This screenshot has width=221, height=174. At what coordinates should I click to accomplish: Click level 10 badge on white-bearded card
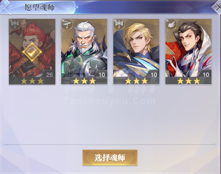tap(102, 75)
